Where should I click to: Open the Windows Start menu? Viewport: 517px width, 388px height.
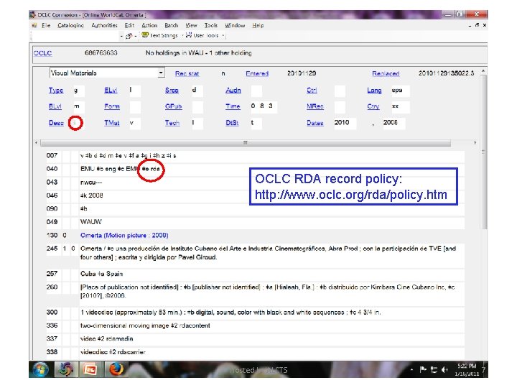(x=40, y=369)
